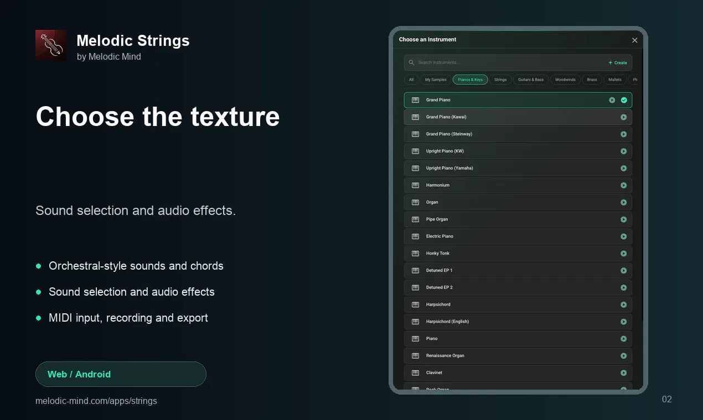Select the Renaissance Organ instrument
This screenshot has height=420, width=703.
518,356
